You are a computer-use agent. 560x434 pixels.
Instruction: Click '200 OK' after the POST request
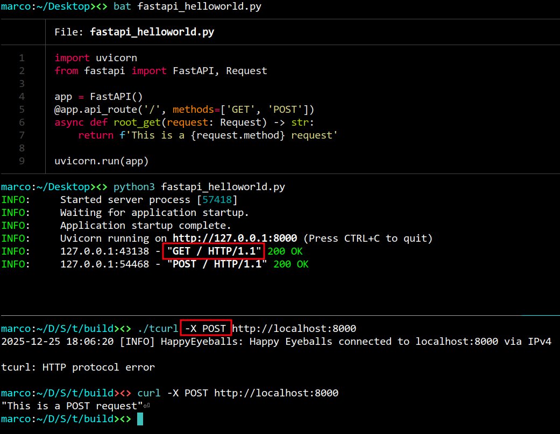(x=291, y=264)
